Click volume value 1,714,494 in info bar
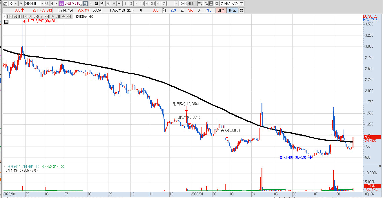Viewport: 383px width, 198px height. tap(65, 10)
